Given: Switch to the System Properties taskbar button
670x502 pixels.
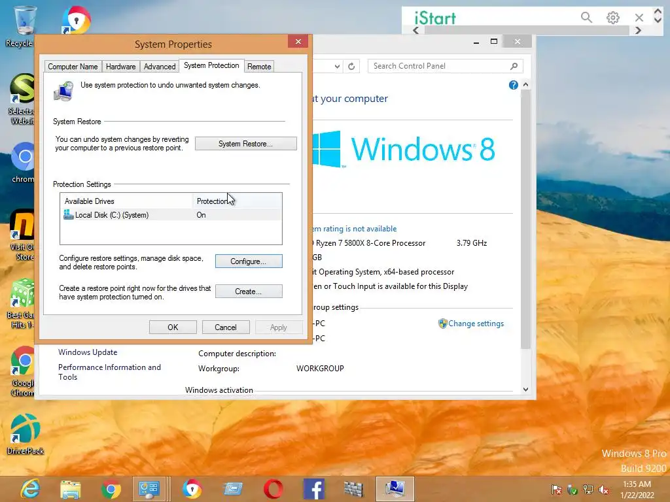Looking at the screenshot, I should coord(395,489).
